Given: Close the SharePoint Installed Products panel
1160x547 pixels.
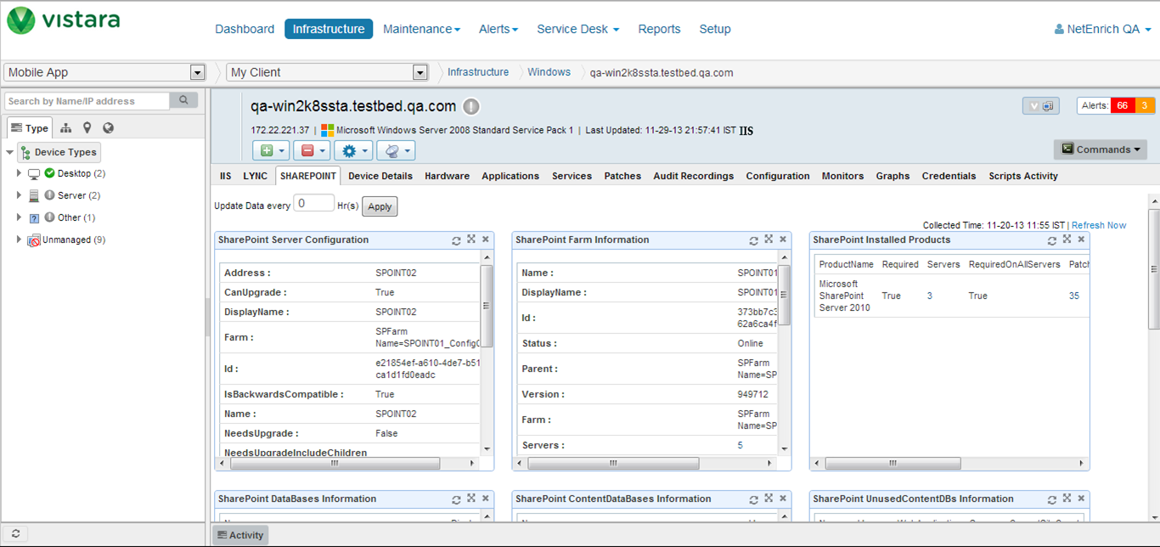Looking at the screenshot, I should coord(1081,240).
